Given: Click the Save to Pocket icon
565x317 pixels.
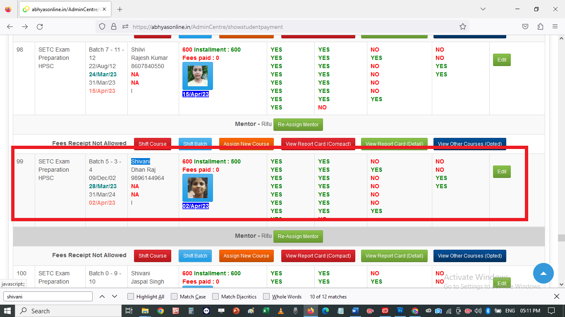Looking at the screenshot, I should [525, 27].
